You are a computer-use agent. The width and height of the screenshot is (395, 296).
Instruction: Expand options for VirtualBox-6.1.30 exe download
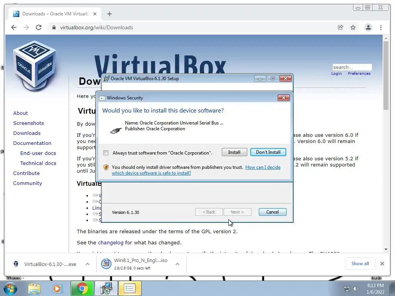(88, 264)
